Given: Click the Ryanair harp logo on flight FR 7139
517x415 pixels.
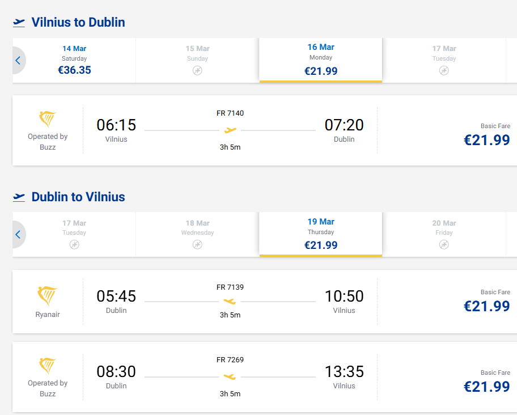Looking at the screenshot, I should [48, 296].
